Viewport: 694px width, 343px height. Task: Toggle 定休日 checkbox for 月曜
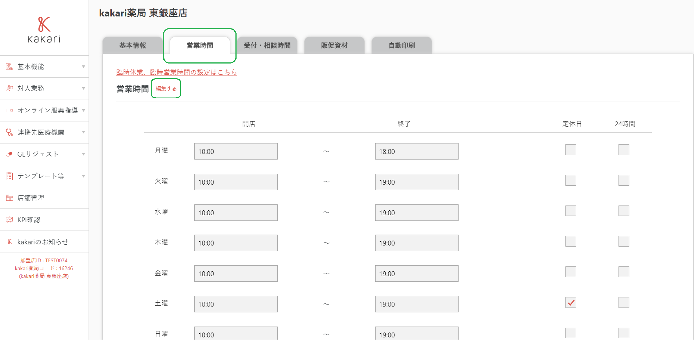[x=571, y=149]
